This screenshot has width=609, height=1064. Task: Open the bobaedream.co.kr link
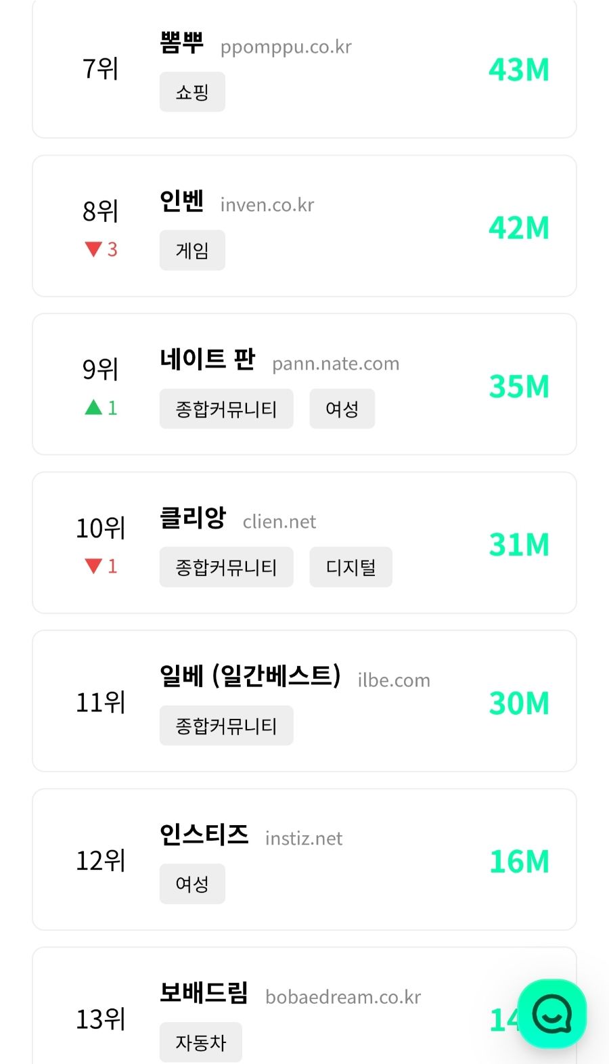pyautogui.click(x=343, y=997)
